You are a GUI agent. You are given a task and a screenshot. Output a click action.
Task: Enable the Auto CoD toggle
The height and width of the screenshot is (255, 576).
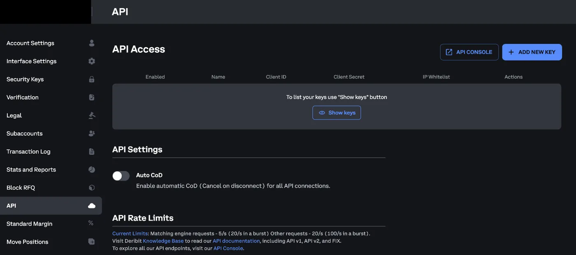[x=121, y=176]
